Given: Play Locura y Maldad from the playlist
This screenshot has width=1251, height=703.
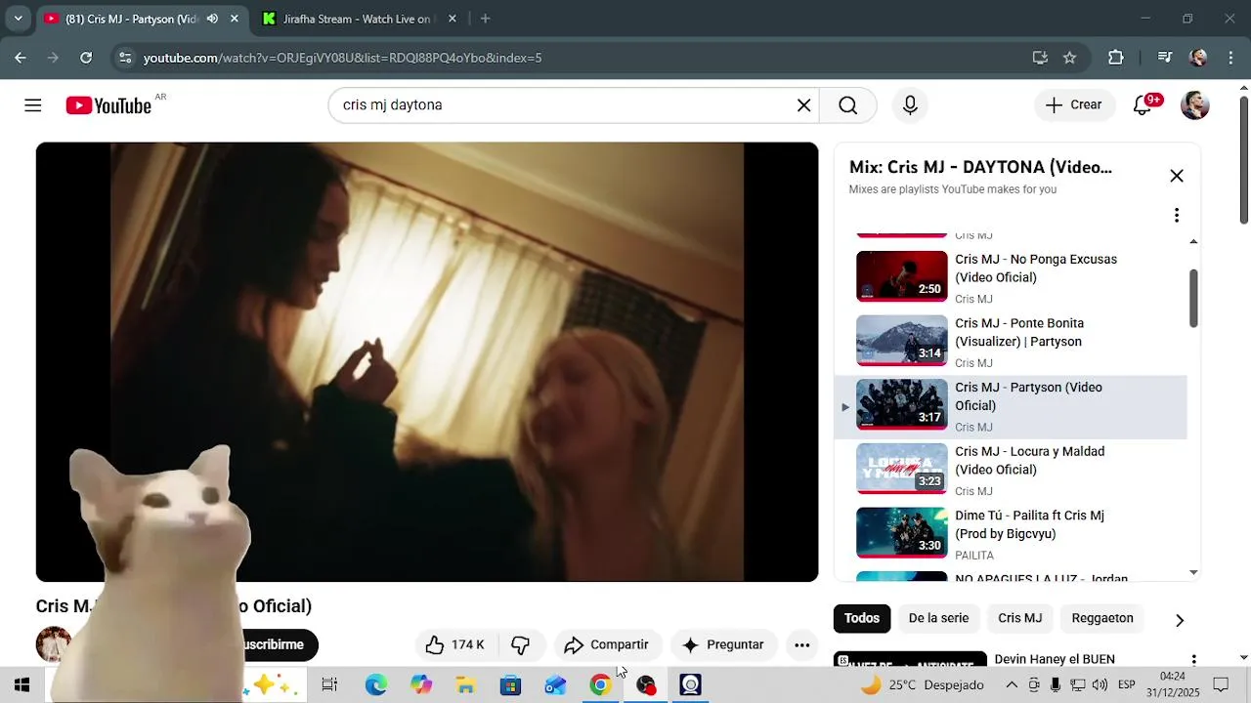Looking at the screenshot, I should coord(1011,470).
